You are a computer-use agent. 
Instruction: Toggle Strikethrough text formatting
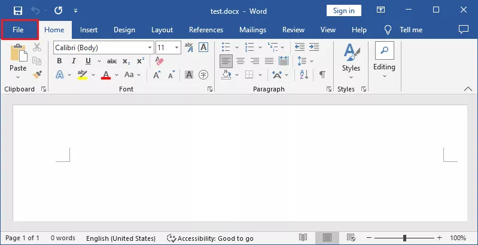coord(111,61)
